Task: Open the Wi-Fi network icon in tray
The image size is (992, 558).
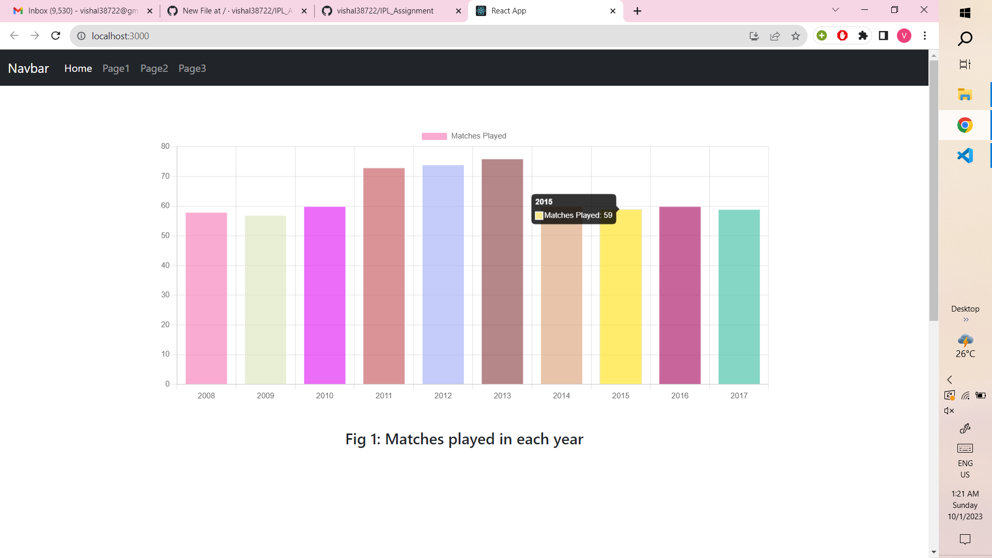Action: pos(965,396)
